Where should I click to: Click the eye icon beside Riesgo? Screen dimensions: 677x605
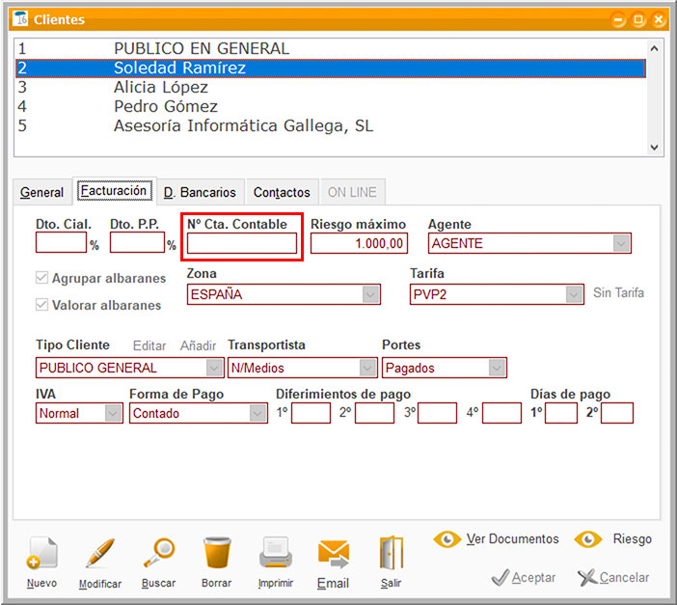(588, 539)
